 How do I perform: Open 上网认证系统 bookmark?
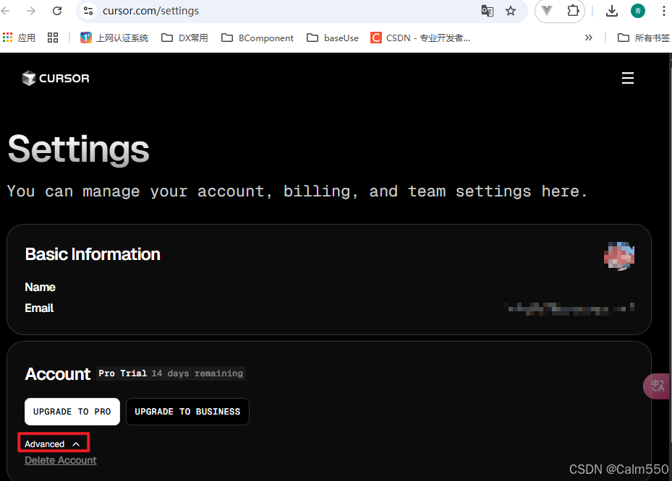point(114,38)
